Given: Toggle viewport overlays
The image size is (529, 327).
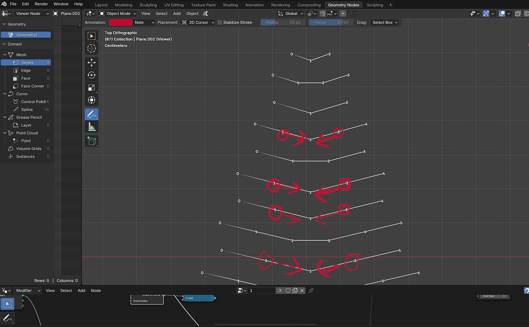Looking at the screenshot, I should (x=502, y=13).
